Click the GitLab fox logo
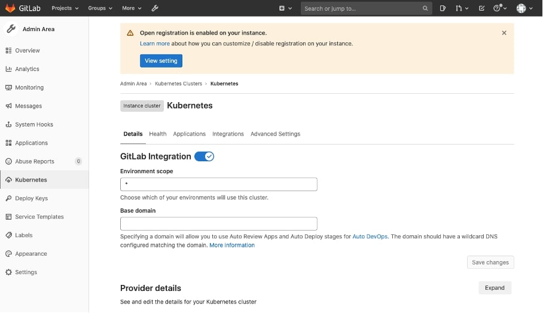543x313 pixels. pos(10,8)
